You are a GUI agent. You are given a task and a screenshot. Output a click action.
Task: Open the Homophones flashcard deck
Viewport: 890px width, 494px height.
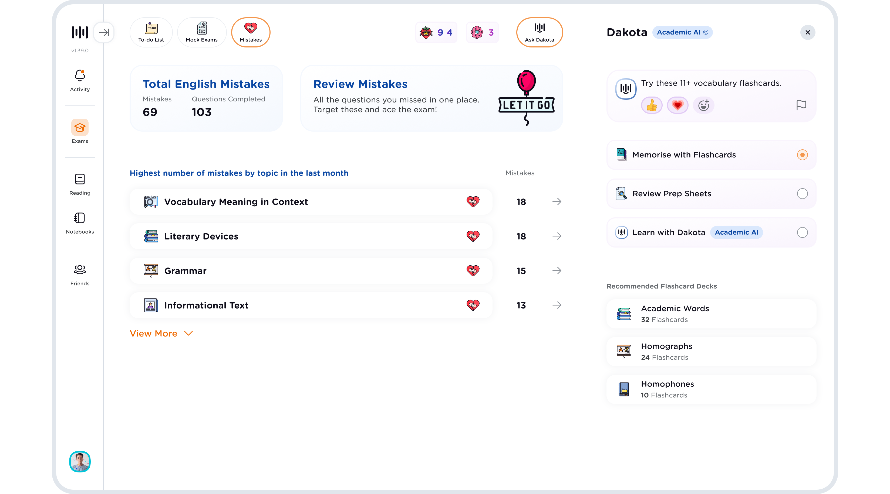[x=711, y=389]
